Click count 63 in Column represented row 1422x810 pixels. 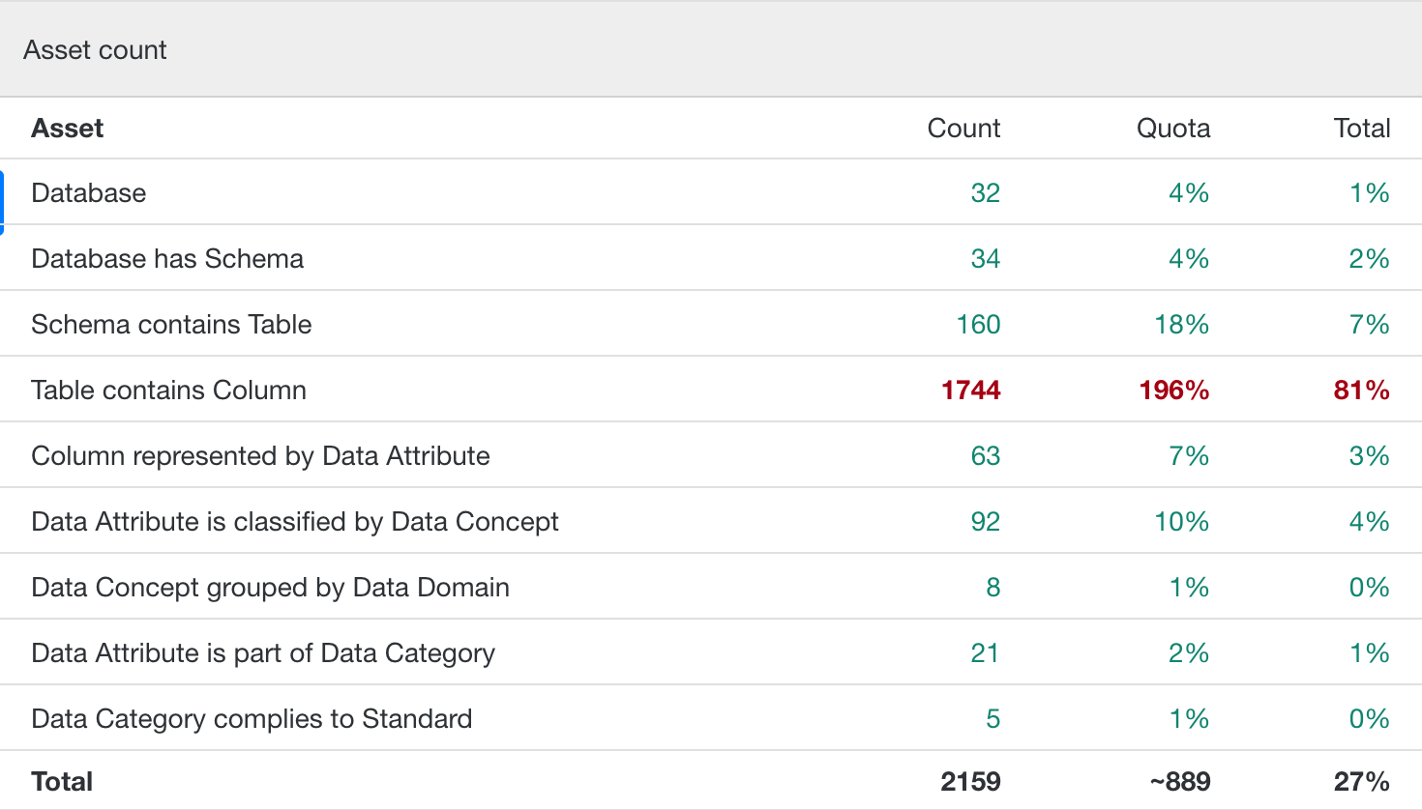pos(986,456)
